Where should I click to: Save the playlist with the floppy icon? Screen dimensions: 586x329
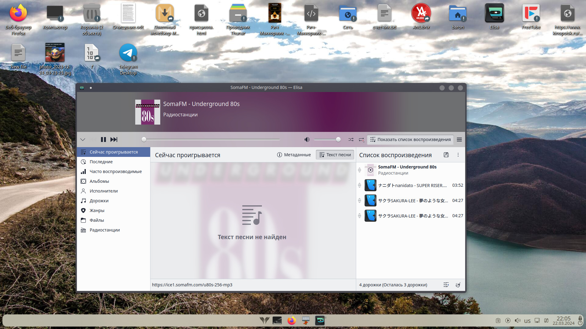pos(446,155)
